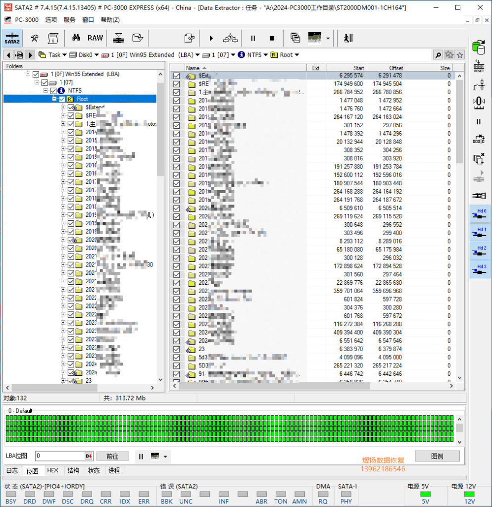Viewport: 492px width, 507px height.
Task: Click the disk platters scan icon
Action: tap(119, 38)
